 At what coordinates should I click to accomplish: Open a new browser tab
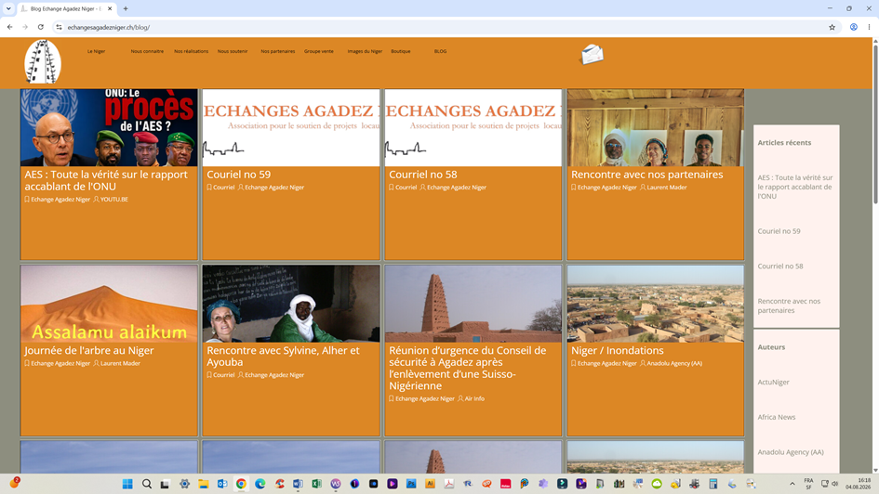[x=126, y=8]
